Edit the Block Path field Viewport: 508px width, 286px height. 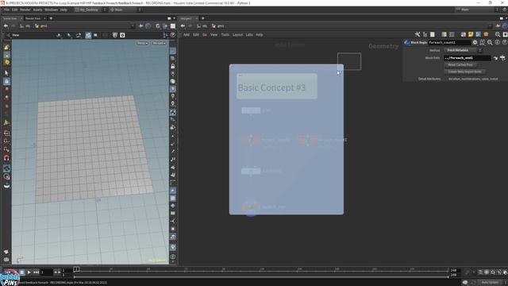pyautogui.click(x=468, y=58)
